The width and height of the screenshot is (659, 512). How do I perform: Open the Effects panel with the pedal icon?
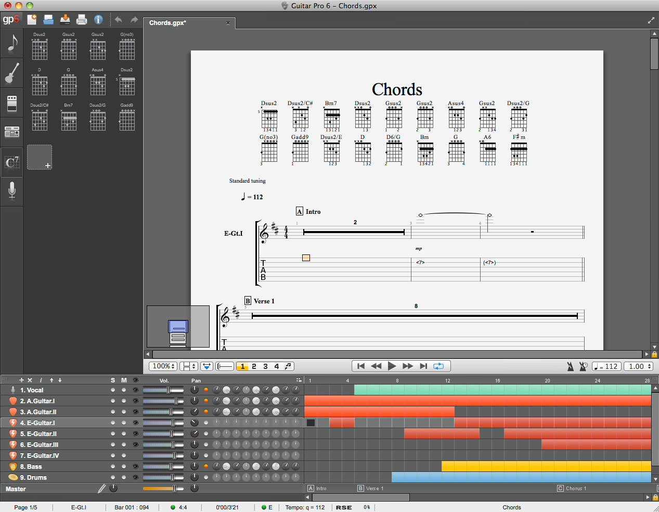[x=11, y=103]
